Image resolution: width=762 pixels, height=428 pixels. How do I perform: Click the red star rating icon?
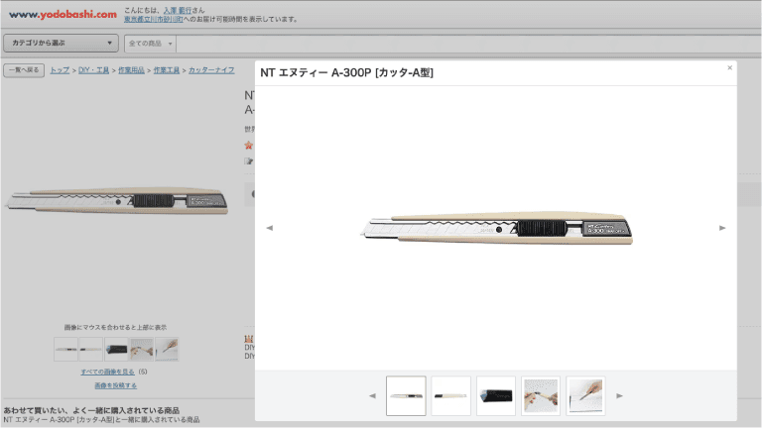click(249, 146)
